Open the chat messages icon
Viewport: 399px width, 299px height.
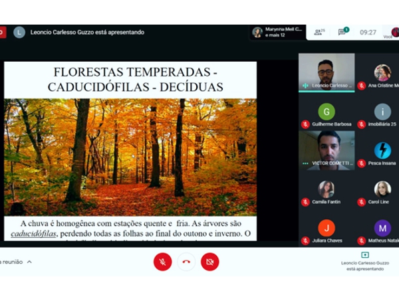coord(342,32)
